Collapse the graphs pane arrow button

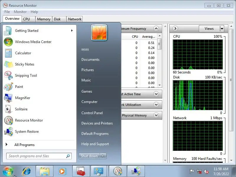point(175,28)
